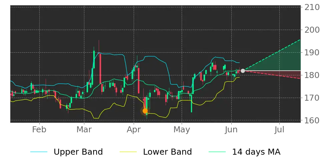Select the 14 days MA legend label
Image resolution: width=324 pixels, height=162 pixels.
256,152
